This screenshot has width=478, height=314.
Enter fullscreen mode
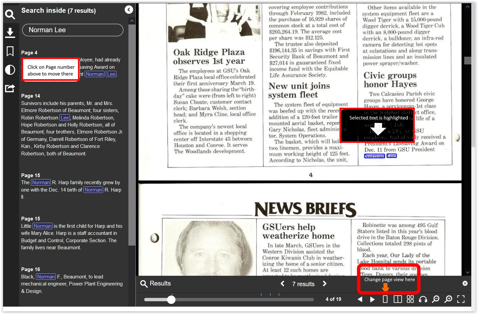(461, 299)
